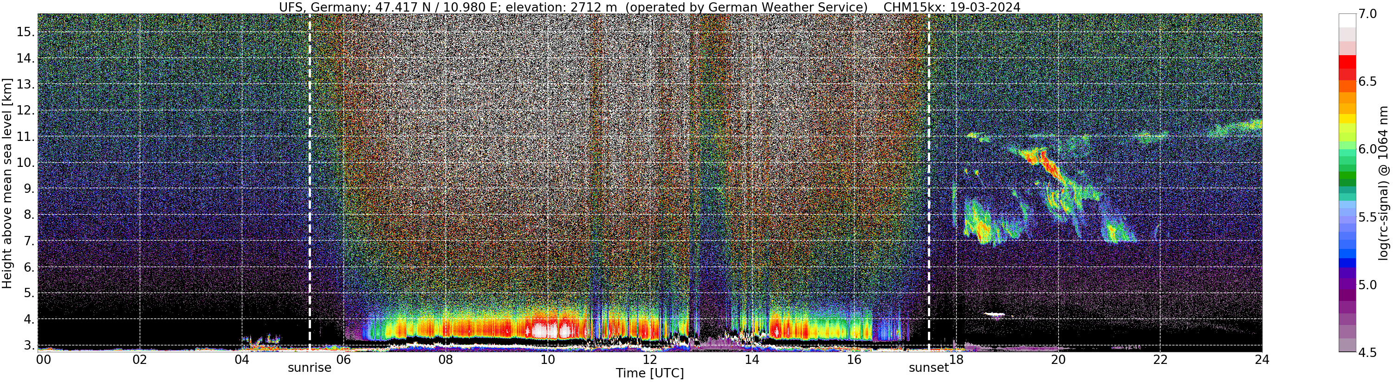Click the 10. height tick label
Image resolution: width=1393 pixels, height=382 pixels.
[26, 163]
